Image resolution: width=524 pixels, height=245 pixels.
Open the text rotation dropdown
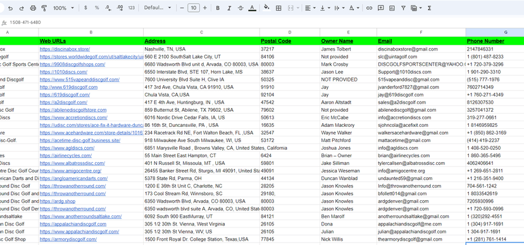pyautogui.click(x=354, y=8)
